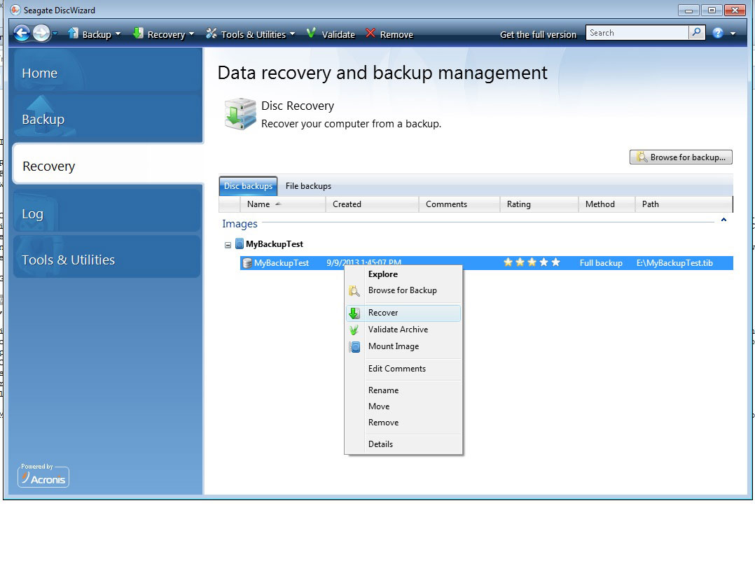Click the green Recover icon in context menu
The width and height of the screenshot is (755, 566).
tap(354, 313)
